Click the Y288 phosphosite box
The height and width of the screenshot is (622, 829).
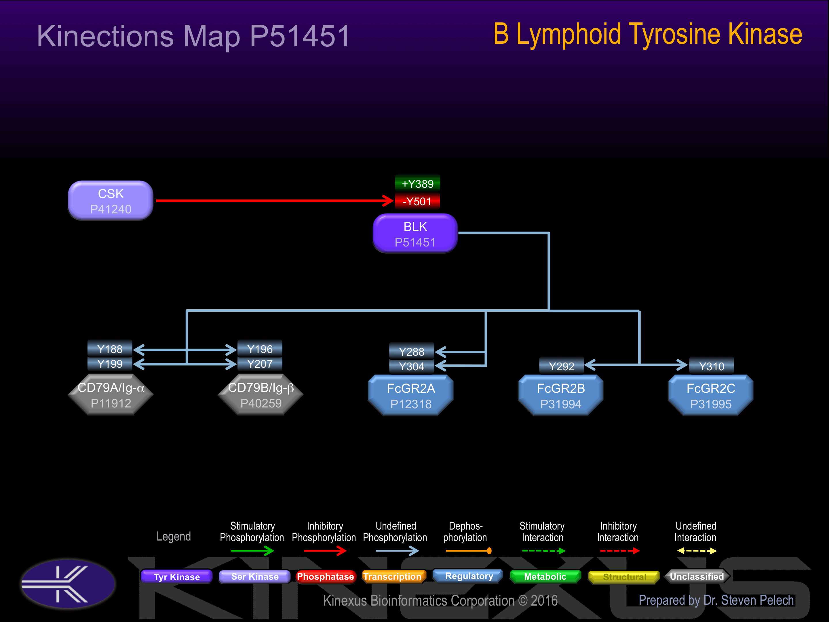click(x=412, y=351)
